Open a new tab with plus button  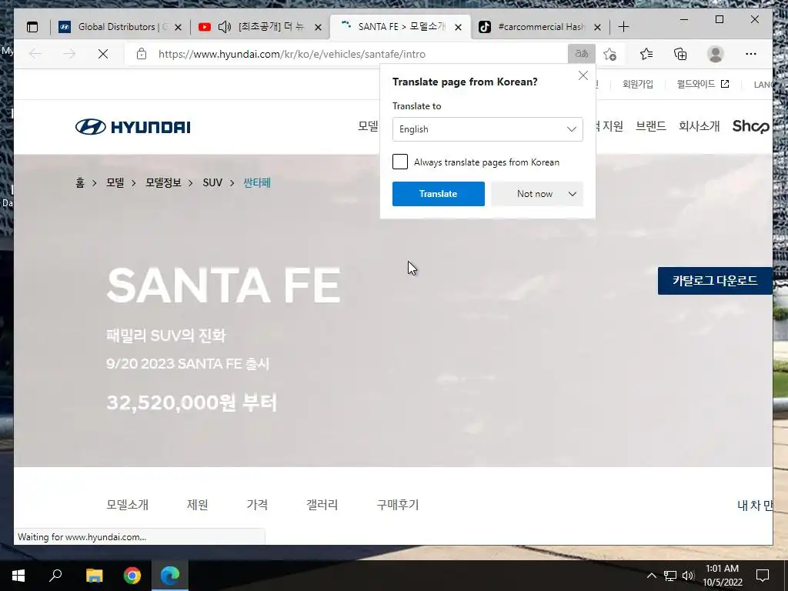coord(623,27)
